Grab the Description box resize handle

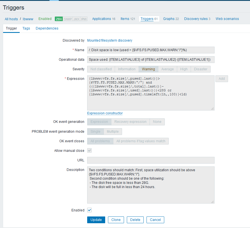tap(212, 202)
